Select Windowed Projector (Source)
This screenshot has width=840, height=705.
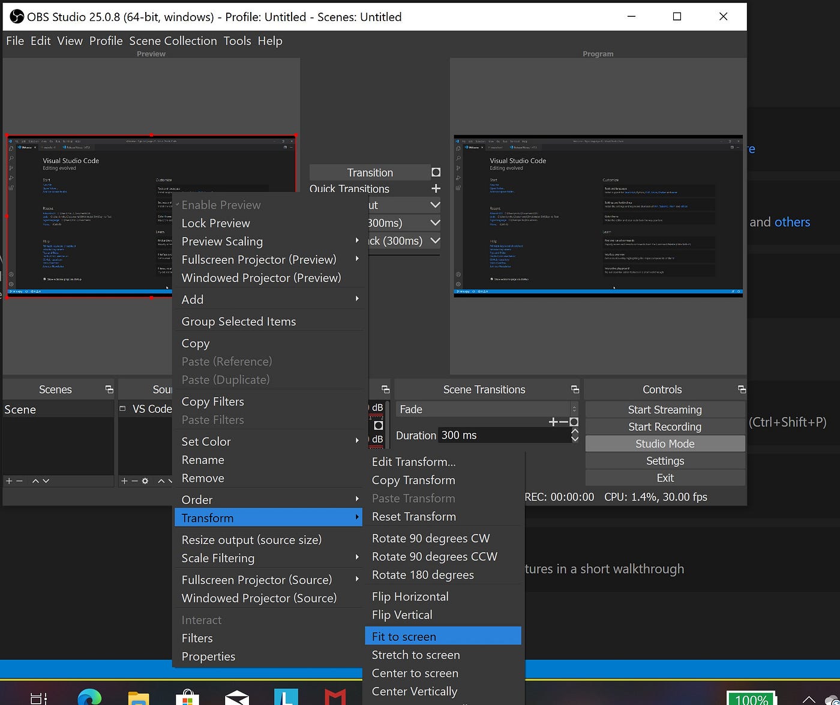[268, 598]
